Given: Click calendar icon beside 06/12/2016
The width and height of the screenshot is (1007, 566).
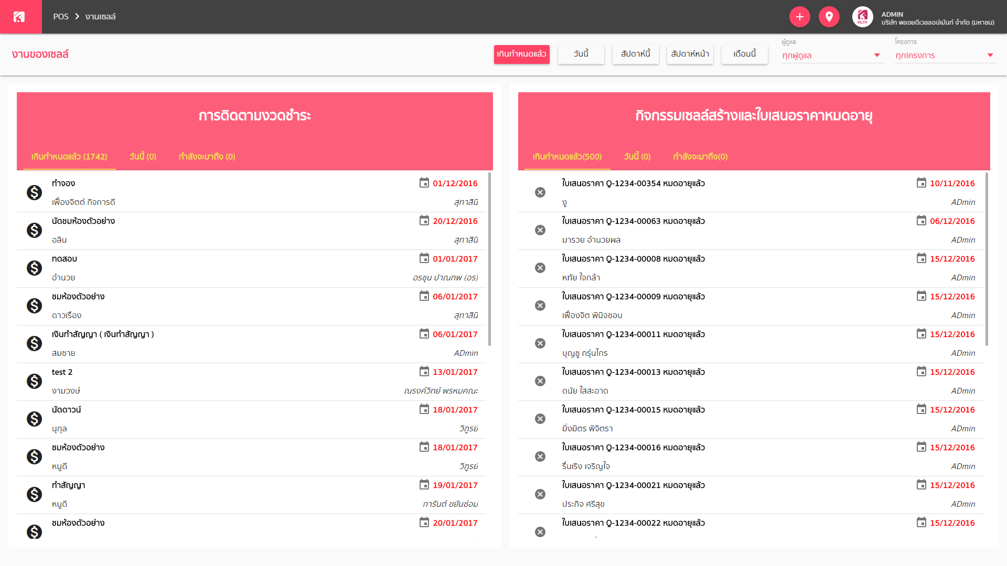Looking at the screenshot, I should tap(922, 220).
